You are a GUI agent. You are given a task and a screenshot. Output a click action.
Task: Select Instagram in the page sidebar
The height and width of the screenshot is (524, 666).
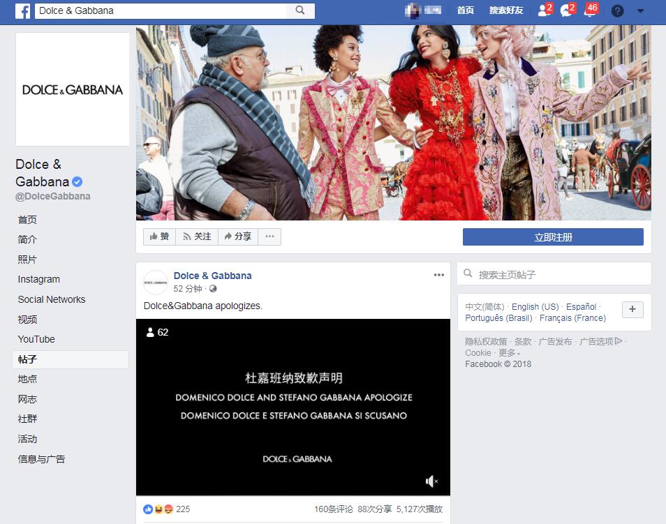click(x=38, y=279)
